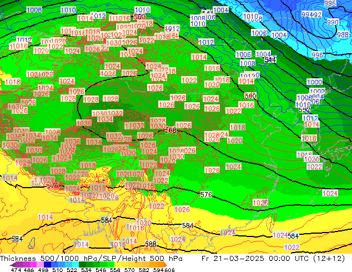Screen dimensions: 352x272
Task: Click the legend value 606
Action: [x=169, y=270]
